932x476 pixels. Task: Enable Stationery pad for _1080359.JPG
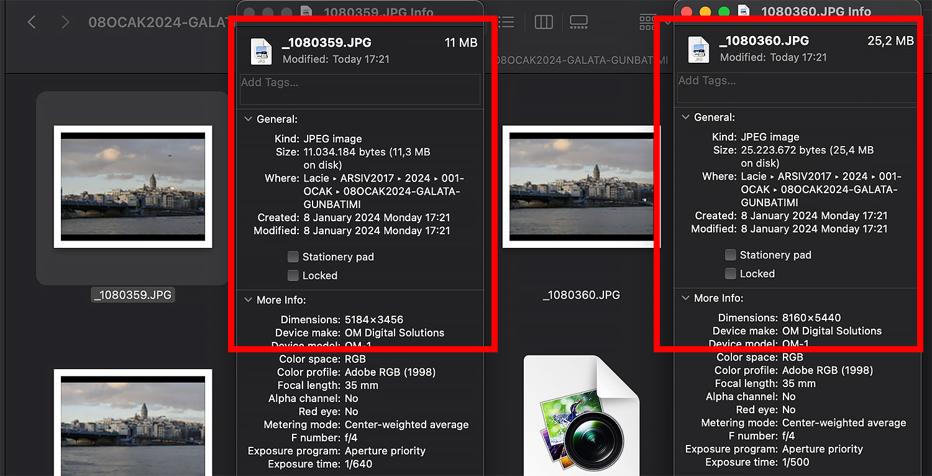(293, 257)
